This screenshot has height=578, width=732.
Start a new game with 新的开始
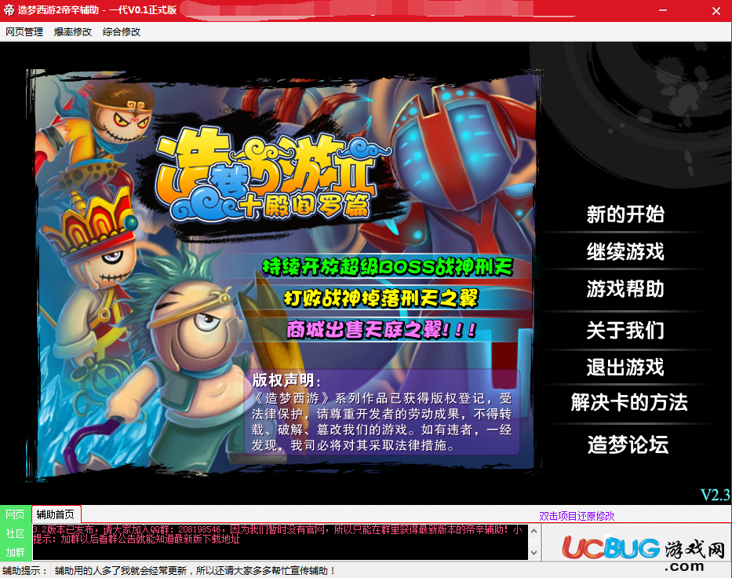click(625, 214)
